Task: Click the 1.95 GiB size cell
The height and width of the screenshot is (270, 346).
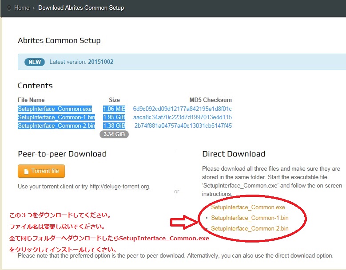Action: (x=114, y=117)
